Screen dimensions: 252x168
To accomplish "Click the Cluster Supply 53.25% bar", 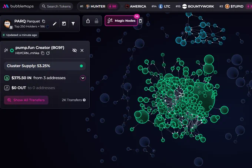I will [45, 66].
